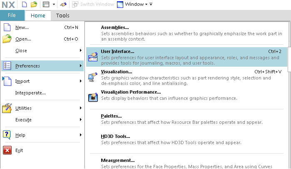Select the Home ribbon tab
This screenshot has width=291, height=169.
(38, 15)
